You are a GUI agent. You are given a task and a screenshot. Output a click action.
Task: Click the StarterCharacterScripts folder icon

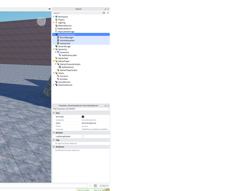(x=58, y=64)
